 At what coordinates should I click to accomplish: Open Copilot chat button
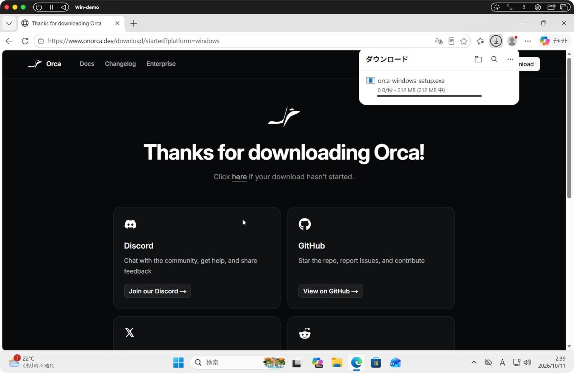[554, 41]
